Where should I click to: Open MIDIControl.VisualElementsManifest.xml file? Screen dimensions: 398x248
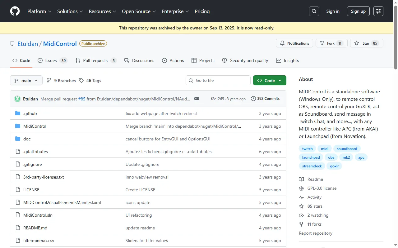tap(62, 202)
